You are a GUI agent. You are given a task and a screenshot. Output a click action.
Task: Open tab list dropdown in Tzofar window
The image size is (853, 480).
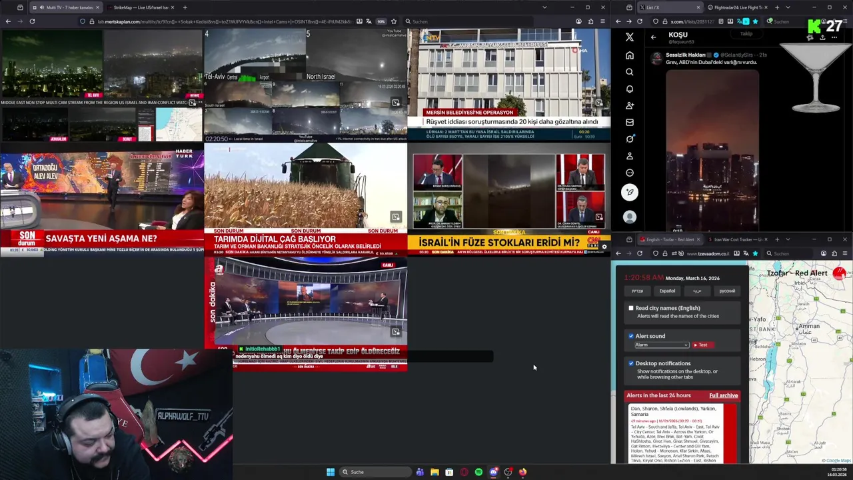tap(788, 239)
